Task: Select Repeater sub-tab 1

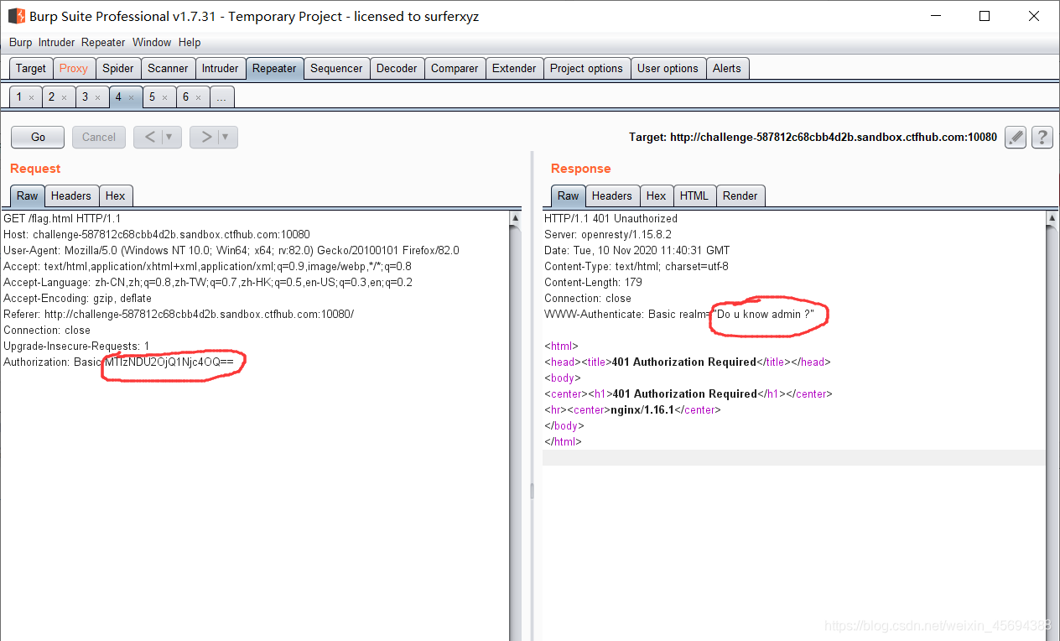Action: [x=19, y=97]
